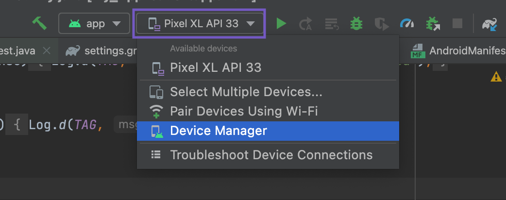Screen dimensions: 506x200
Task: Click Troubleshoot Device Connections entry
Action: pos(271,155)
